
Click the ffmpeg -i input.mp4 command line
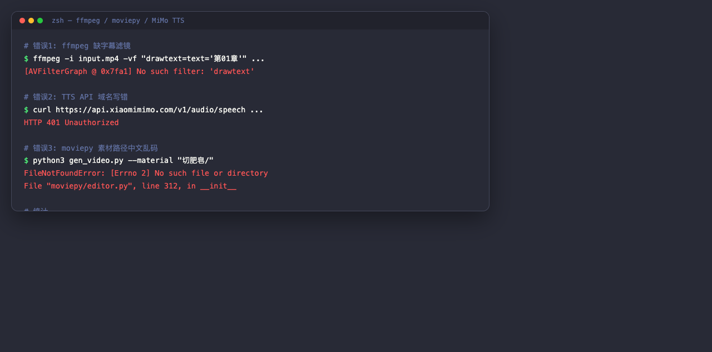pos(144,58)
